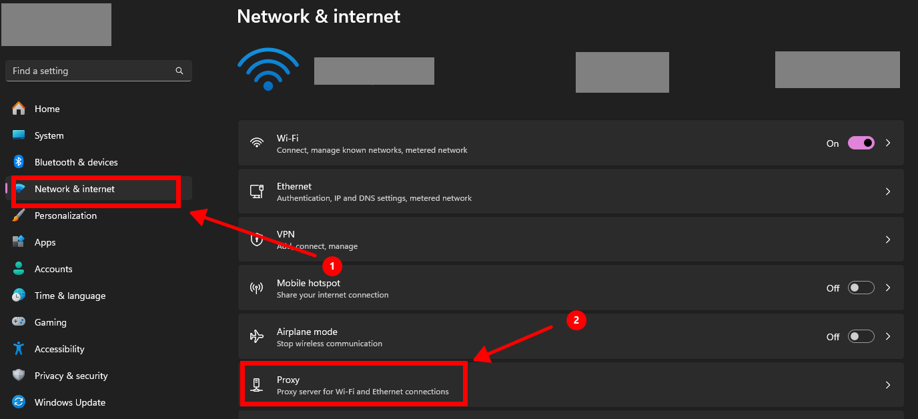The image size is (918, 419).
Task: Open the Privacy & security shield icon
Action: pyautogui.click(x=19, y=376)
